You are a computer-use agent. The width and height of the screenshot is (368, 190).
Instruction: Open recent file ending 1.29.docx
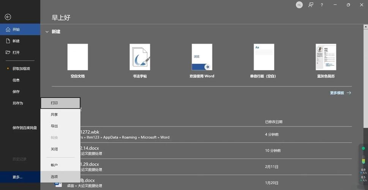coord(202,167)
